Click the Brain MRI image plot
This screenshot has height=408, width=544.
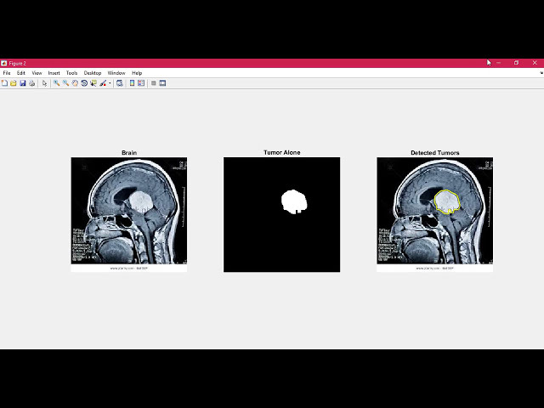(129, 214)
